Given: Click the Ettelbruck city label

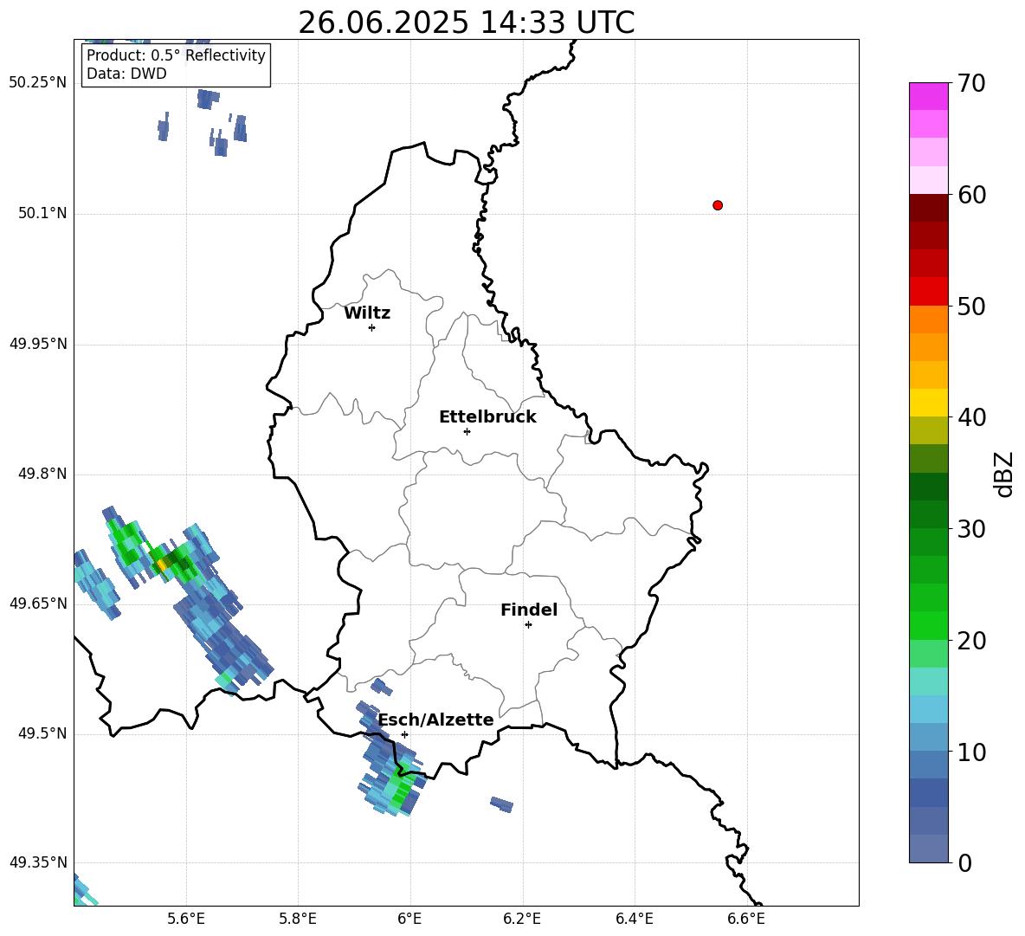Looking at the screenshot, I should tap(487, 417).
